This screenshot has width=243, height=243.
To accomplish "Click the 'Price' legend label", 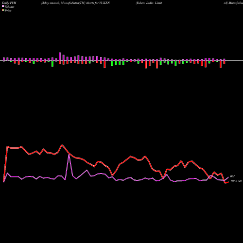I will coord(8,11).
